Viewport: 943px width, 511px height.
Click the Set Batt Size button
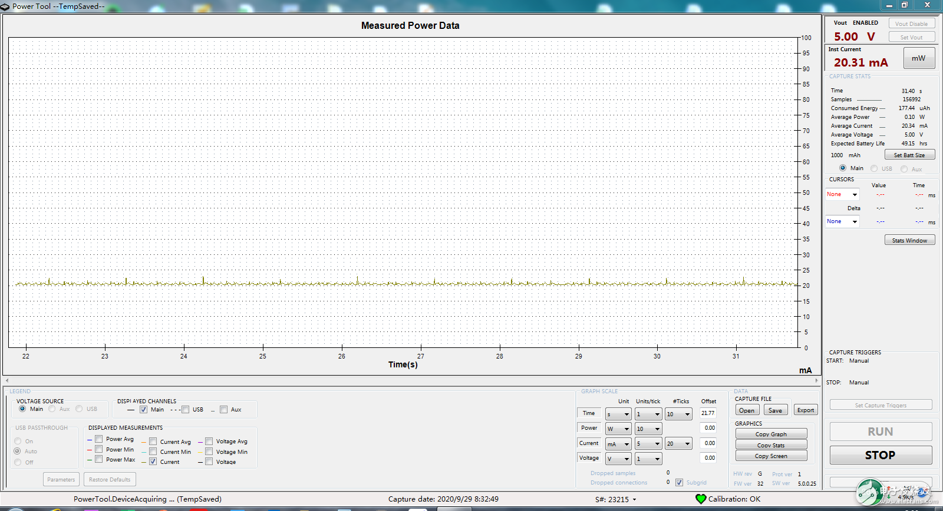(909, 155)
